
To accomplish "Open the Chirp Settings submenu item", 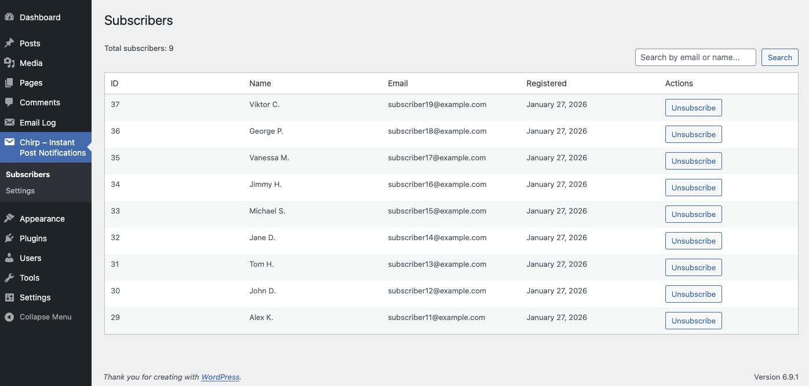I will click(20, 190).
